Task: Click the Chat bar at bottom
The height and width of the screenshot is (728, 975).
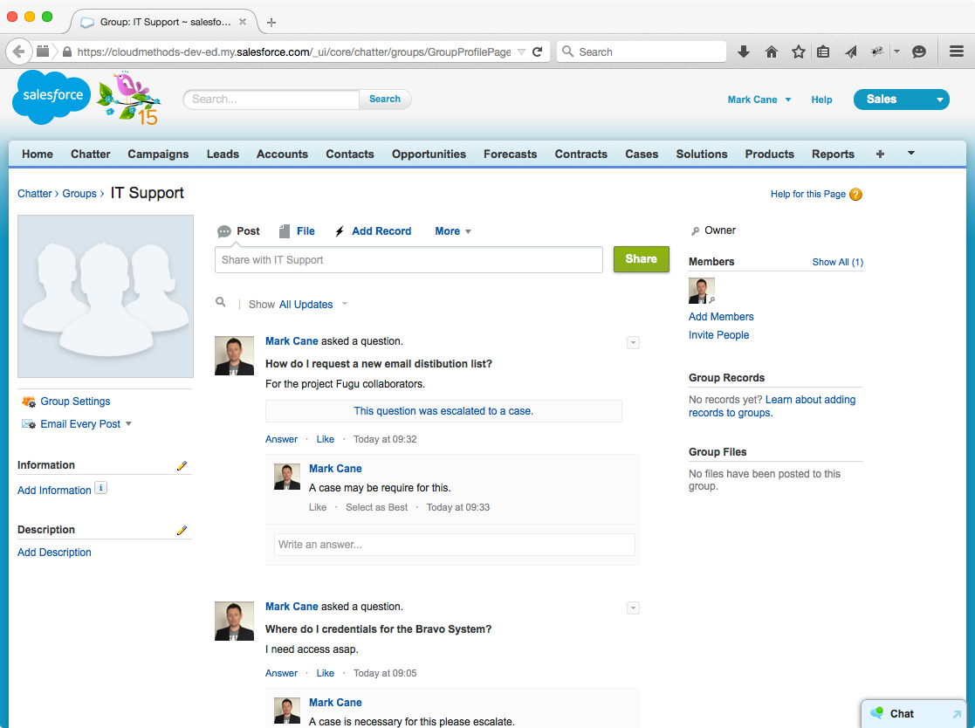Action: pyautogui.click(x=913, y=714)
